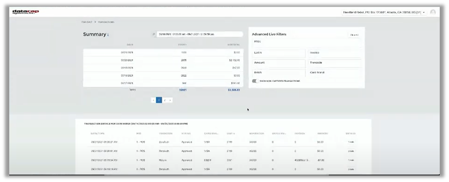The width and height of the screenshot is (449, 182).
Task: Click the info icon next to Summary
Action: click(108, 35)
